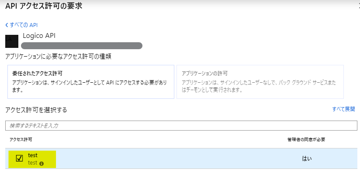This screenshot has width=360, height=175.
Task: Click the Logico API logo icon
Action: tap(12, 41)
